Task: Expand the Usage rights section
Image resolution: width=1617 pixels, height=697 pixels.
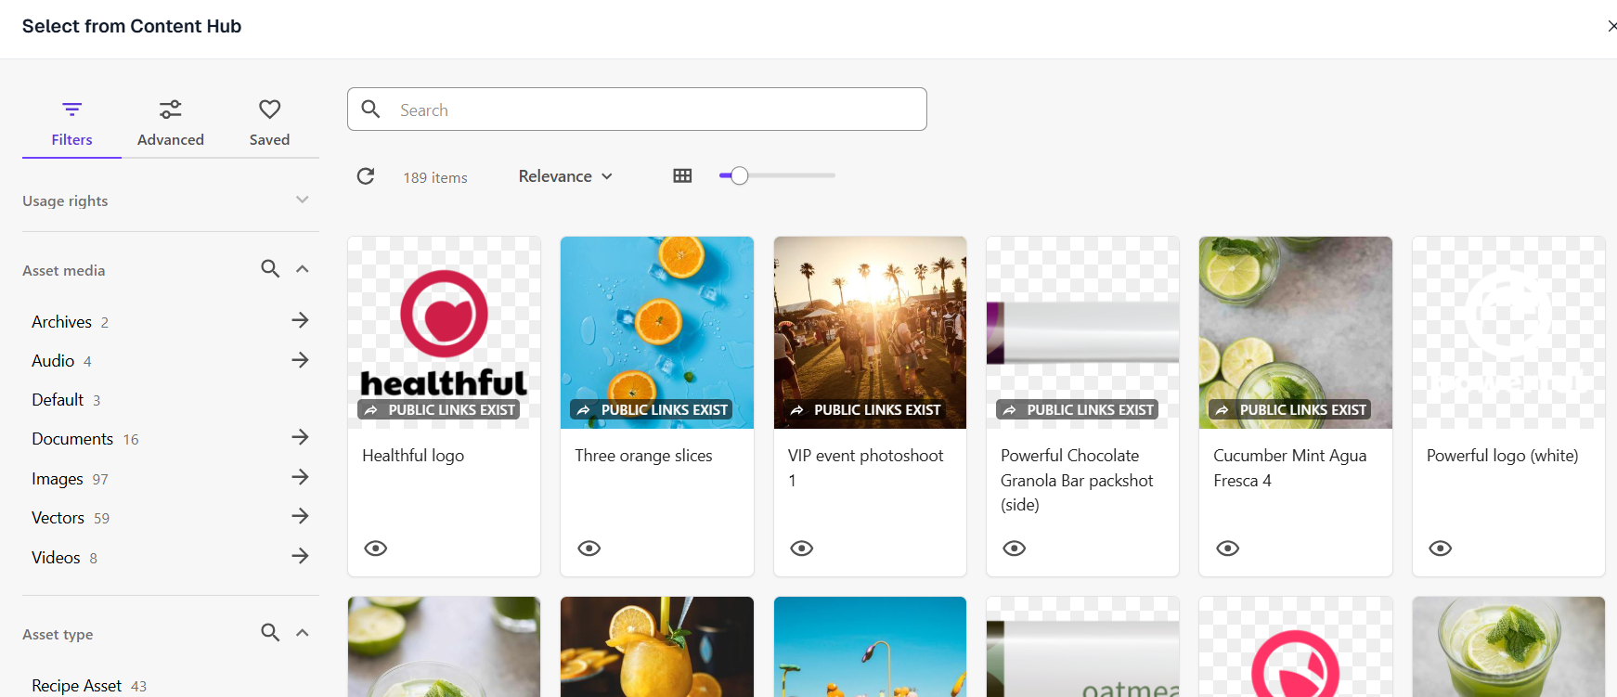Action: pos(171,200)
